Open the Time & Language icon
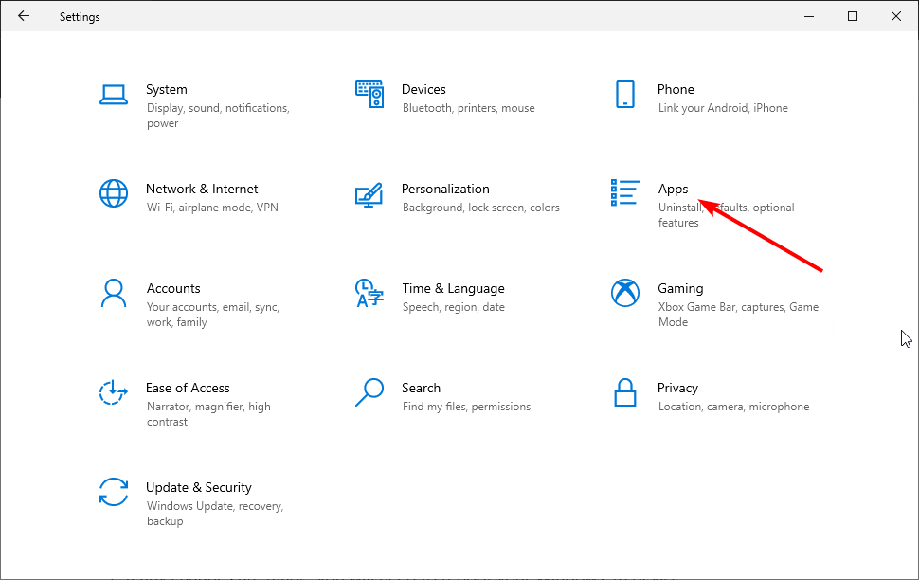This screenshot has height=580, width=919. click(x=369, y=293)
